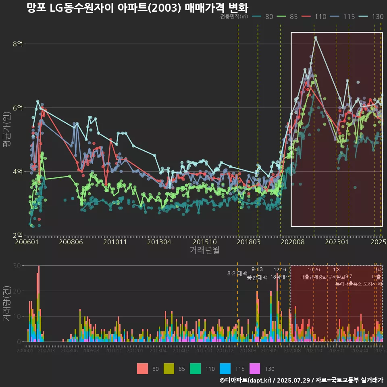Click the 202110 label on volume chart axis
This screenshot has height=387, width=387.
[x=314, y=350]
